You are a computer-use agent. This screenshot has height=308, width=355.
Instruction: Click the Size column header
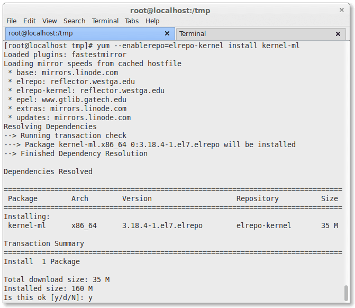coord(330,198)
